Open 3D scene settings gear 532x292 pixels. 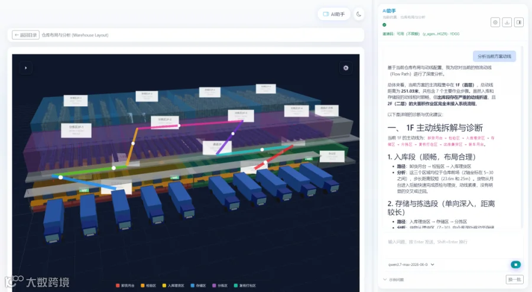pyautogui.click(x=346, y=68)
